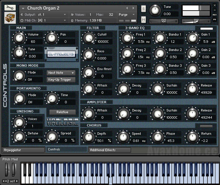The image size is (220, 185).
Task: Solo the instrument with S button
Action: click(143, 8)
